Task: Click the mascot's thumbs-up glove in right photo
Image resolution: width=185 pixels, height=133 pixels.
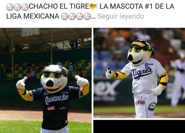Action: point(109,73)
